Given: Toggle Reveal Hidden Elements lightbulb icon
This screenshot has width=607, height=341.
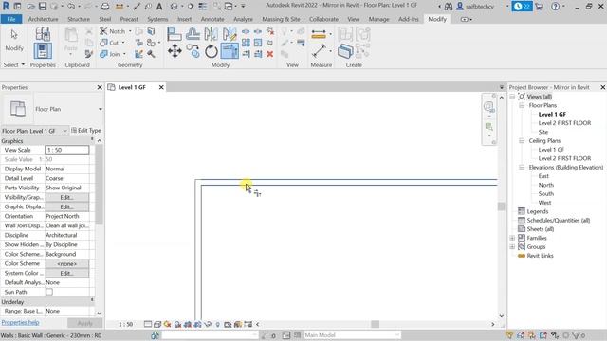Looking at the screenshot, I should [217, 324].
